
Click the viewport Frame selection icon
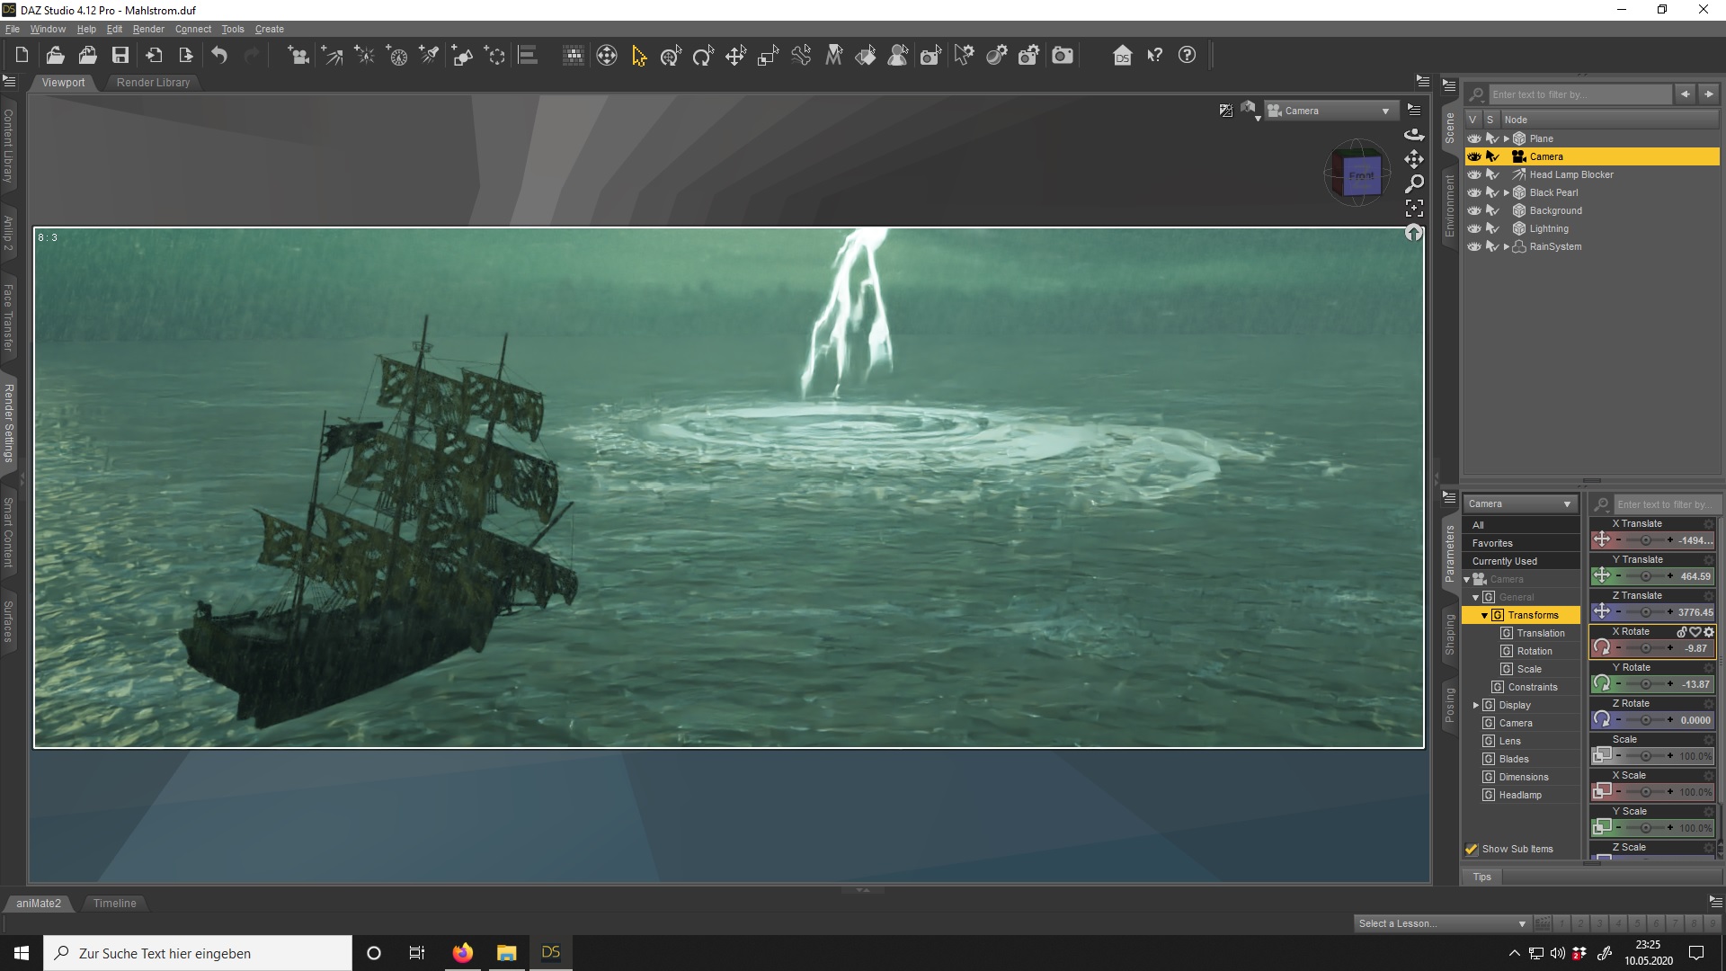click(1414, 209)
